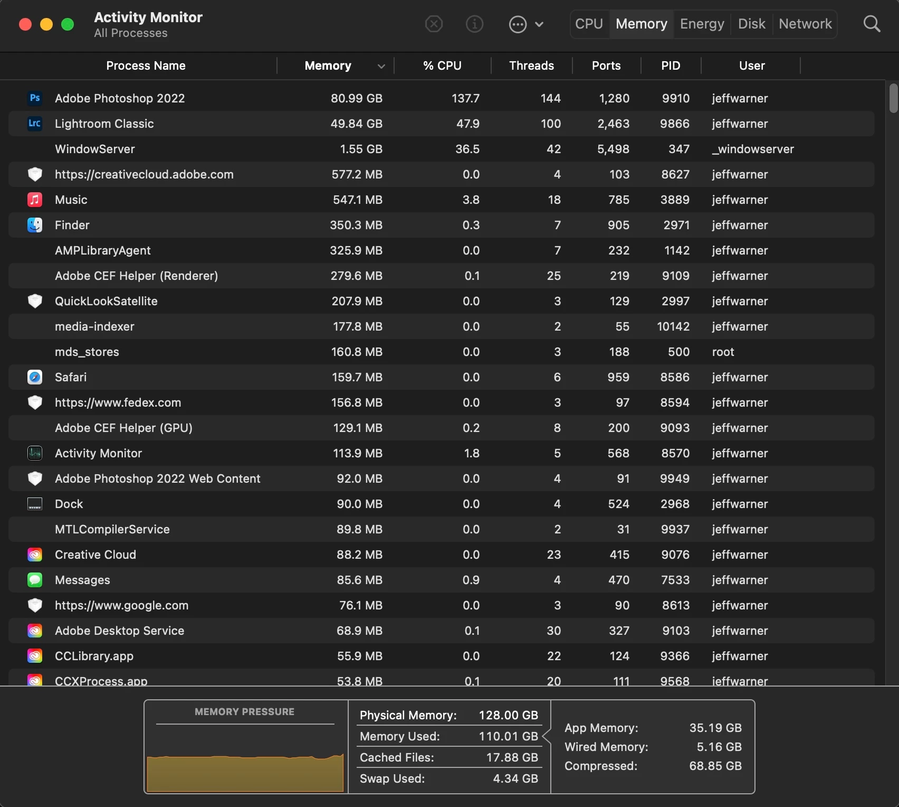This screenshot has width=899, height=807.
Task: Select the media-indexer process
Action: 441,326
